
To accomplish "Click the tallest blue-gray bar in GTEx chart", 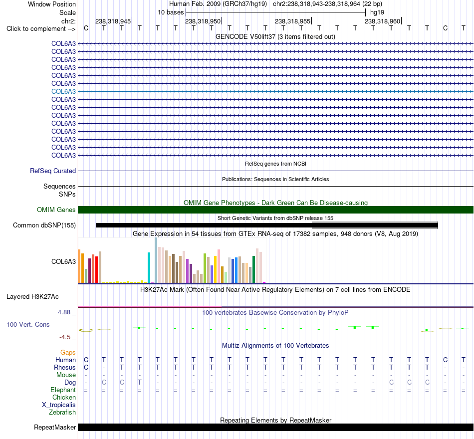I will pos(156,260).
